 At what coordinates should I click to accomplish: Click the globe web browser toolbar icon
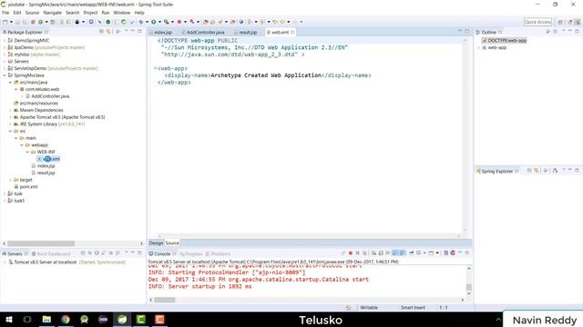point(240,22)
